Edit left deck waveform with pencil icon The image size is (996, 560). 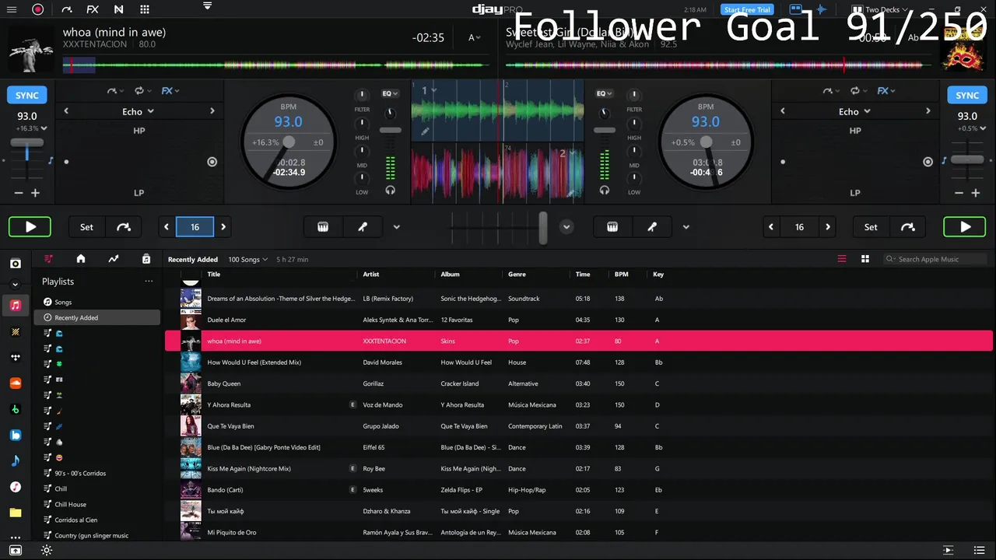(425, 132)
